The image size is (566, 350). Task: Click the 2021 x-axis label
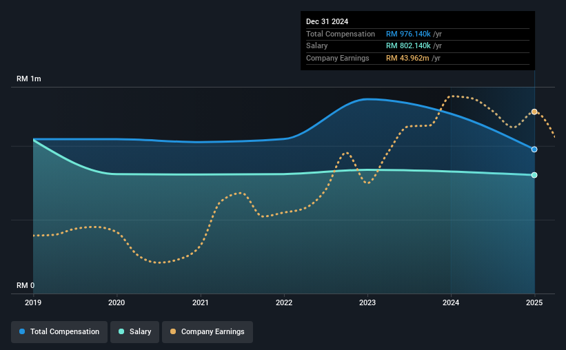201,302
